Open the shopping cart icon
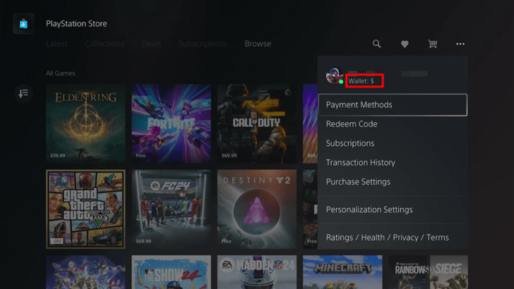 coord(433,44)
